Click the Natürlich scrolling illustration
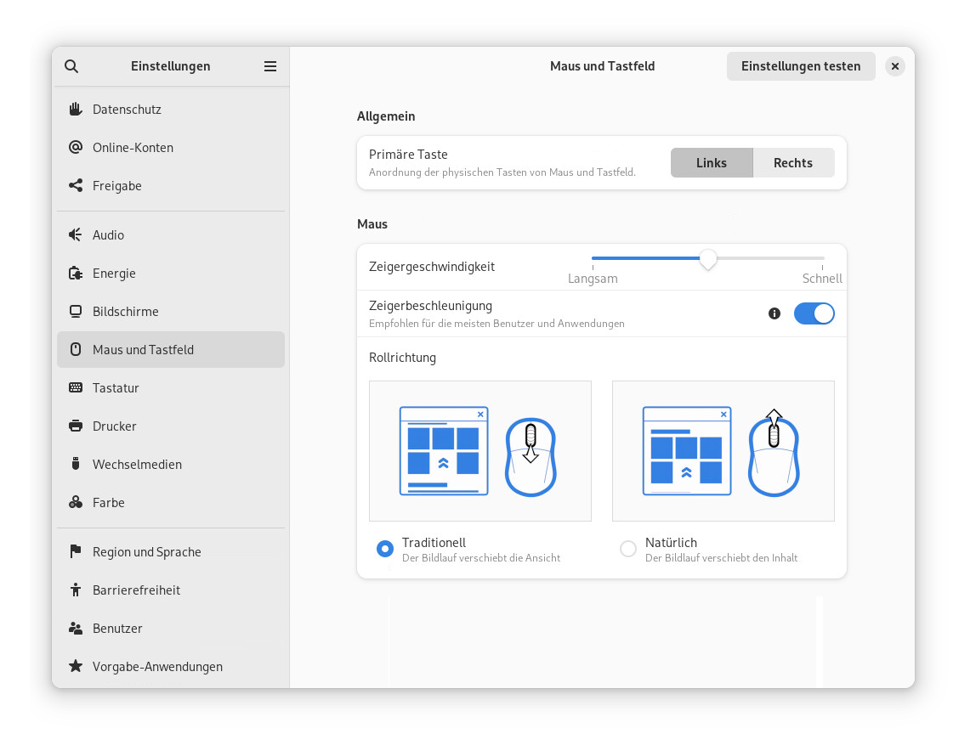Screen dimensions: 976x745 723,450
